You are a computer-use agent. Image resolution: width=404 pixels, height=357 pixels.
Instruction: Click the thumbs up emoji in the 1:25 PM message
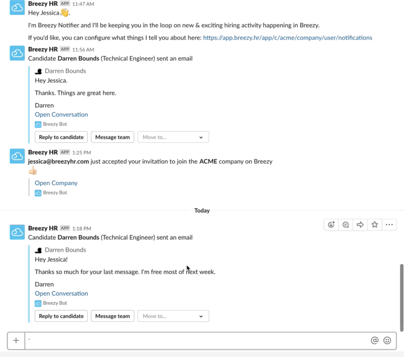33,170
